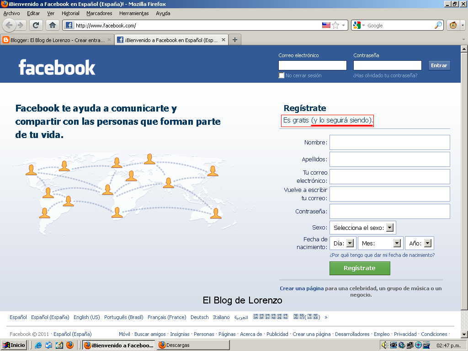Screen dimensions: 468x351
Task: Open ¿Por qué tengo que dar mi fecha link
Action: click(382, 255)
